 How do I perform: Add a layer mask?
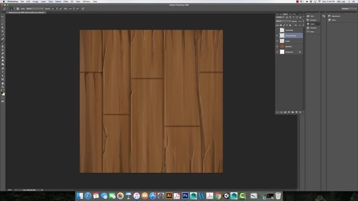pos(285,112)
